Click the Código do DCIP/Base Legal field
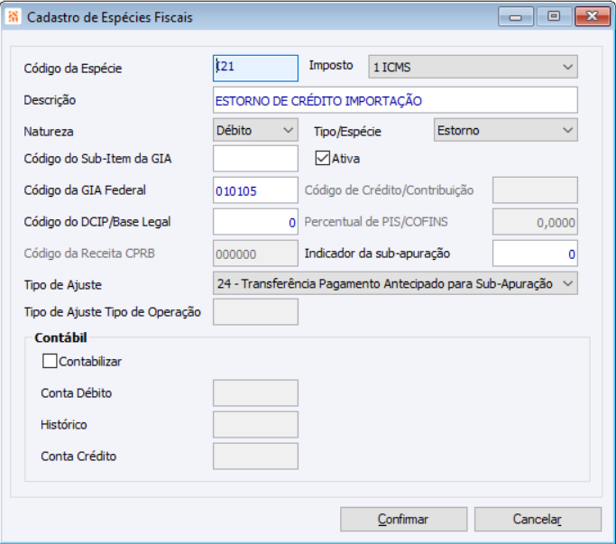Image resolution: width=616 pixels, height=544 pixels. pyautogui.click(x=255, y=222)
